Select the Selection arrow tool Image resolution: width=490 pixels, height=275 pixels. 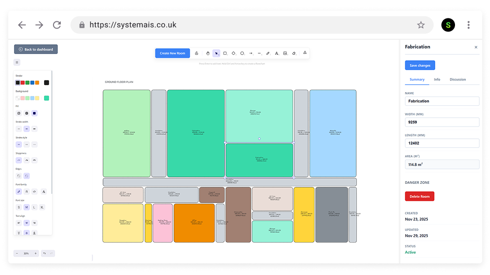[x=216, y=53]
